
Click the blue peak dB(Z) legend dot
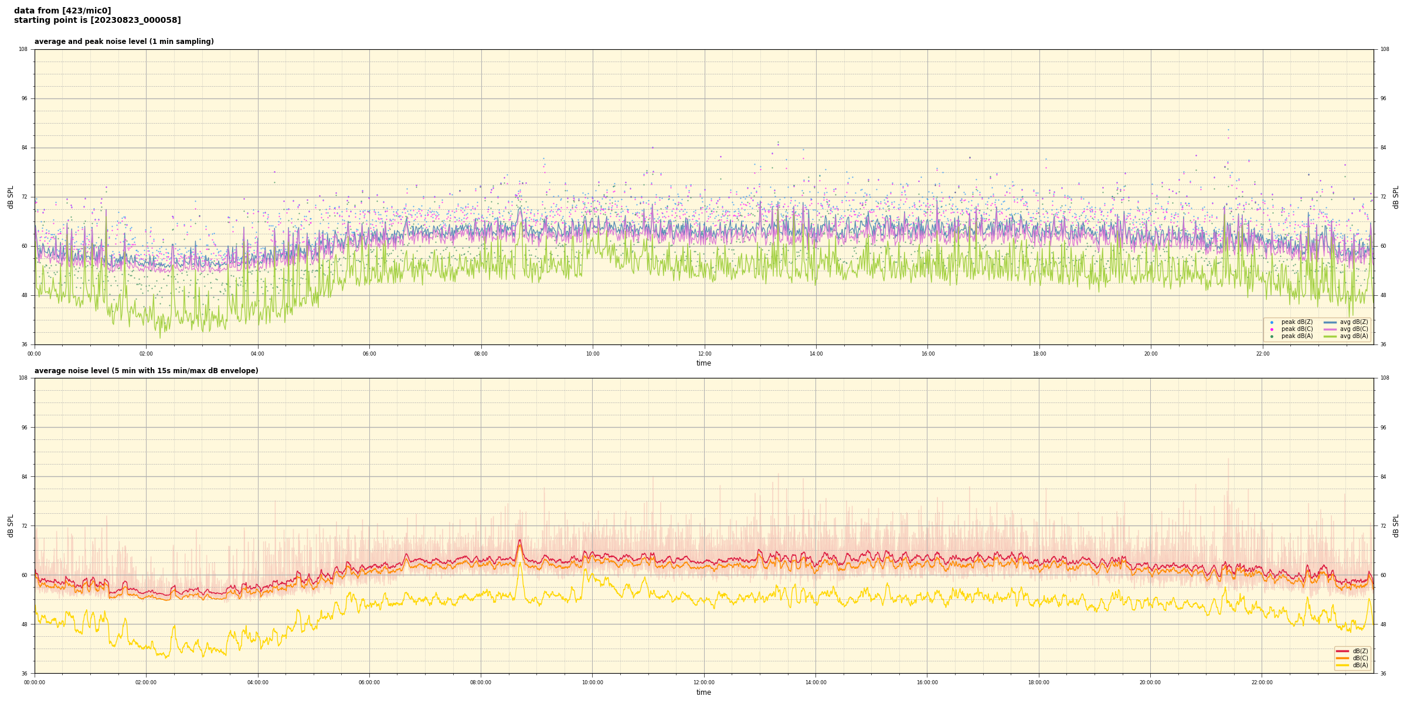pyautogui.click(x=1272, y=322)
